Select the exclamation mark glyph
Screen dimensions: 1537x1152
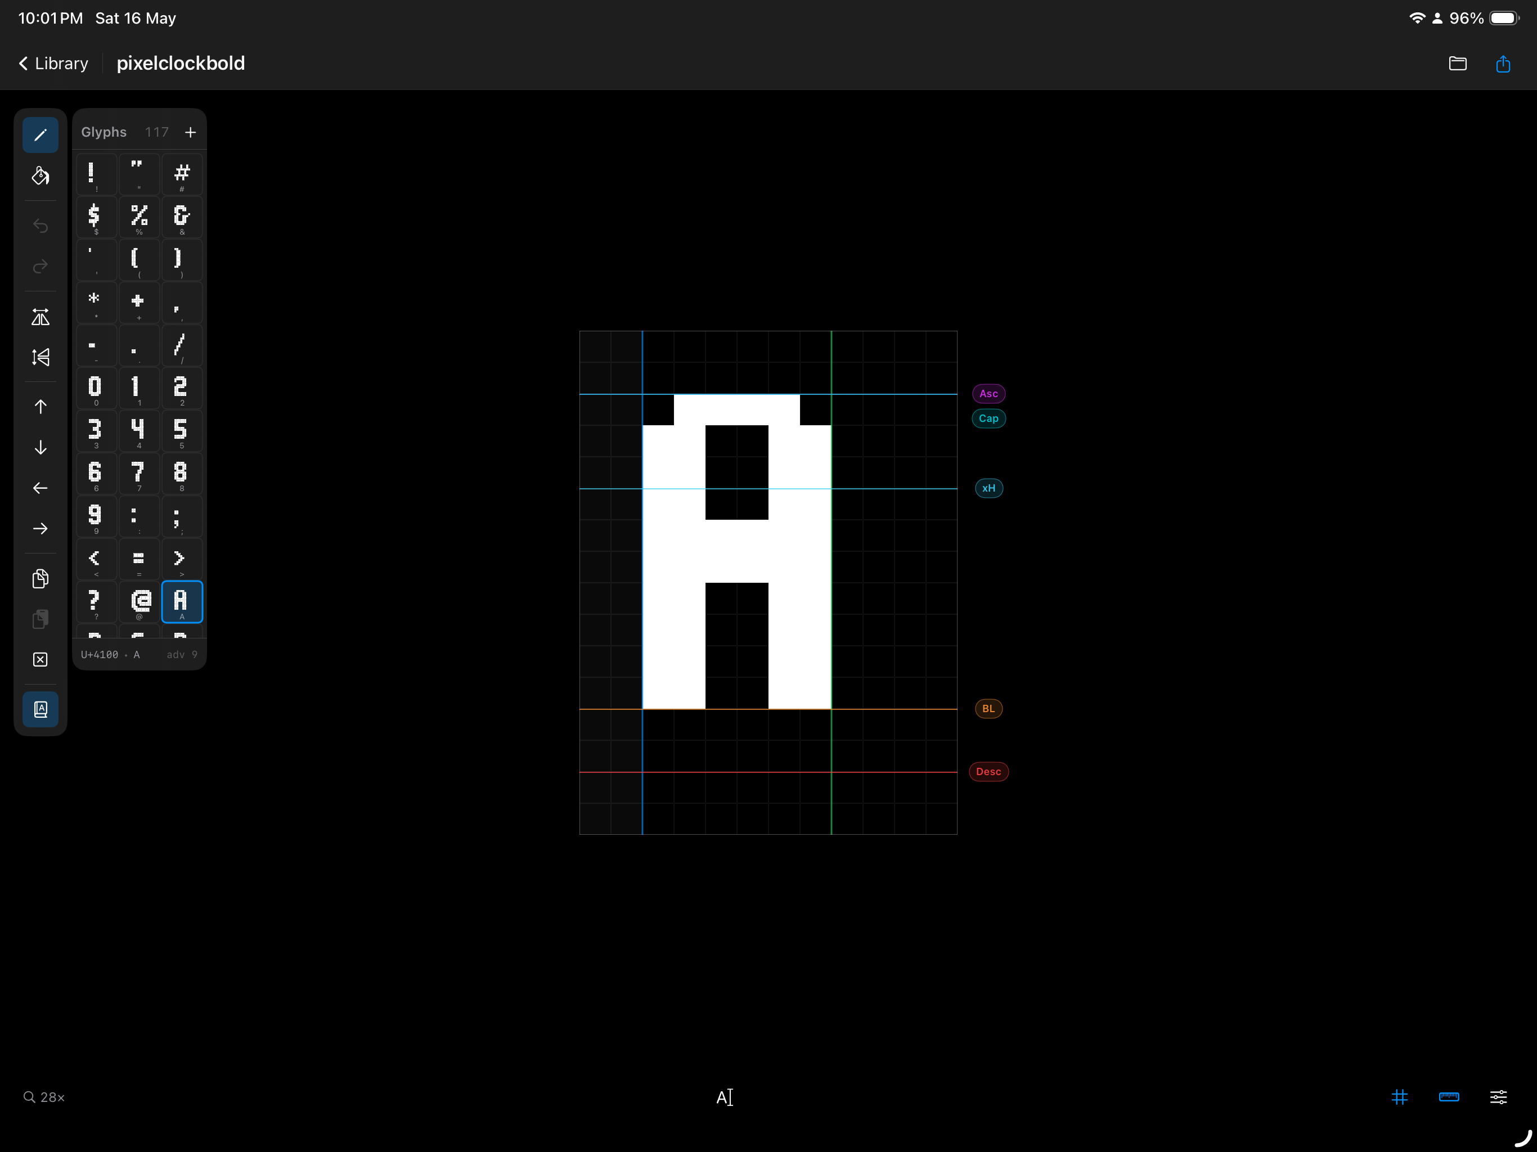(x=97, y=174)
